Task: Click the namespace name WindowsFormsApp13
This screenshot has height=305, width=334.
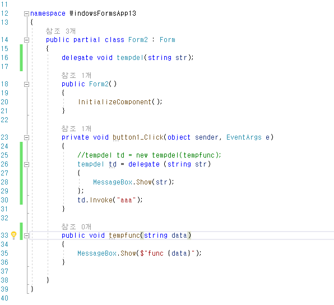Action: coord(103,13)
